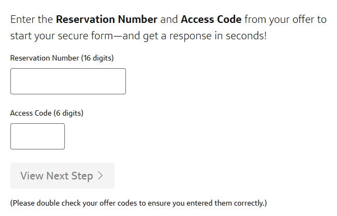Image resolution: width=337 pixels, height=216 pixels.
Task: Click the "Reservation Number (16 digits)" field label
Action: pyautogui.click(x=62, y=58)
